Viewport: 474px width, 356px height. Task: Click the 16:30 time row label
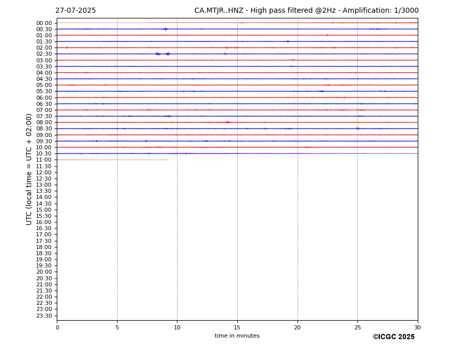click(44, 228)
